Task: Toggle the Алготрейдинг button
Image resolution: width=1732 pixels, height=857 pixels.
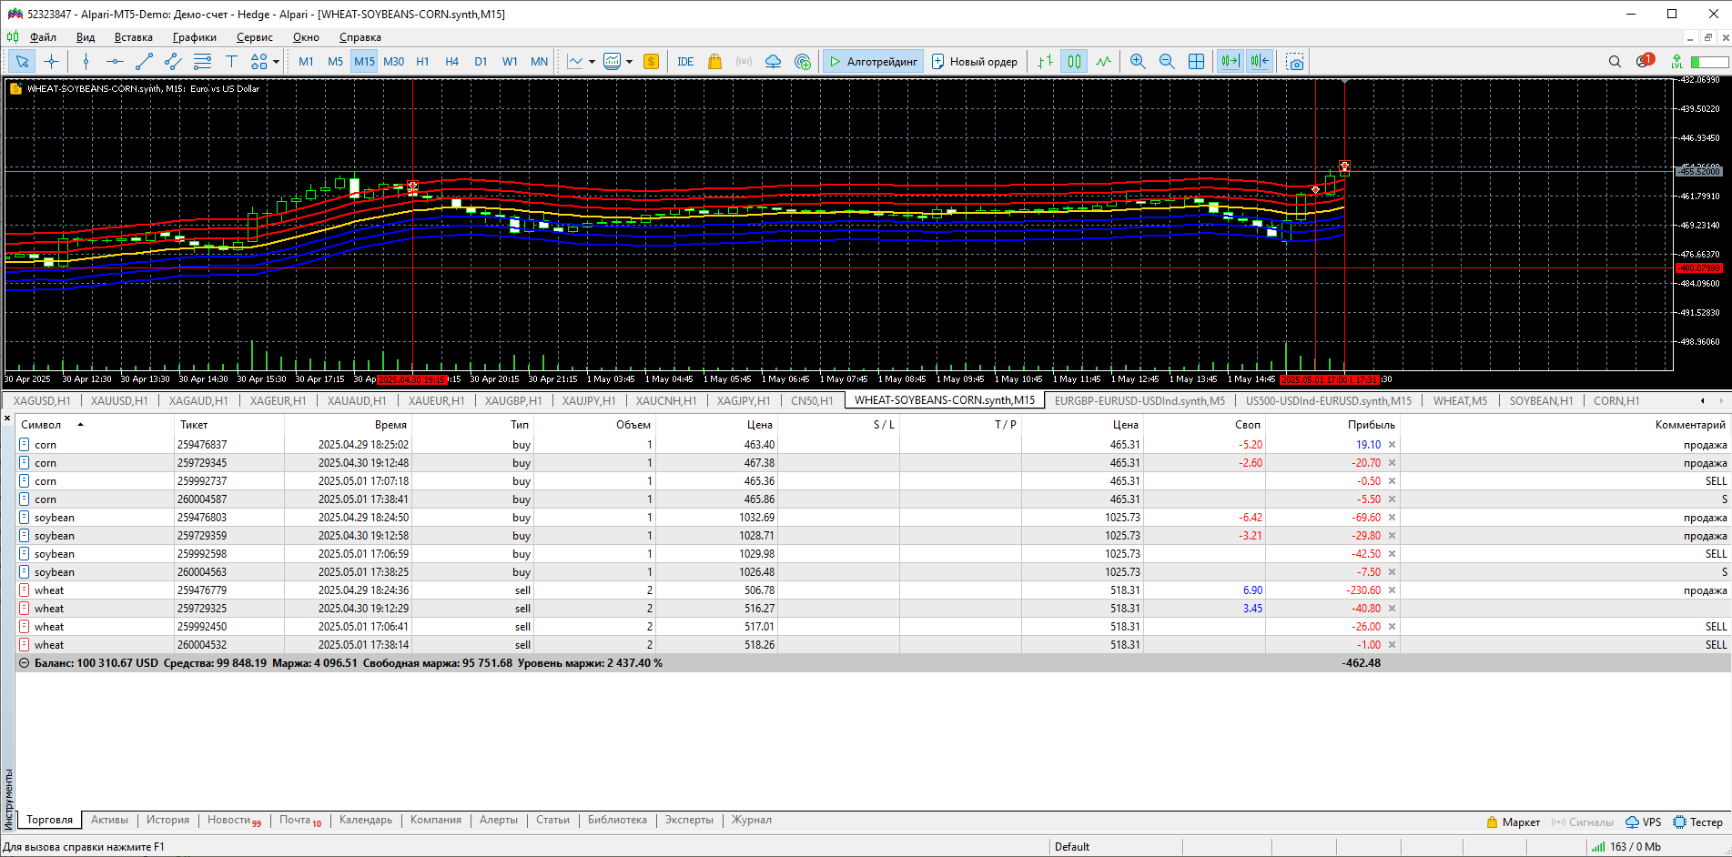Action: pos(873,62)
